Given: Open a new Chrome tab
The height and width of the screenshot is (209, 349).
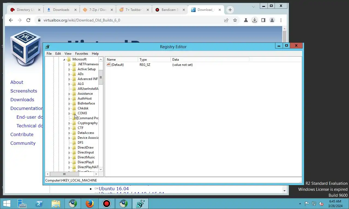Looking at the screenshot, I should pyautogui.click(x=230, y=10).
